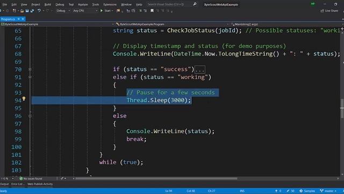Open the Window menu
This screenshot has height=194, width=344.
126,4
